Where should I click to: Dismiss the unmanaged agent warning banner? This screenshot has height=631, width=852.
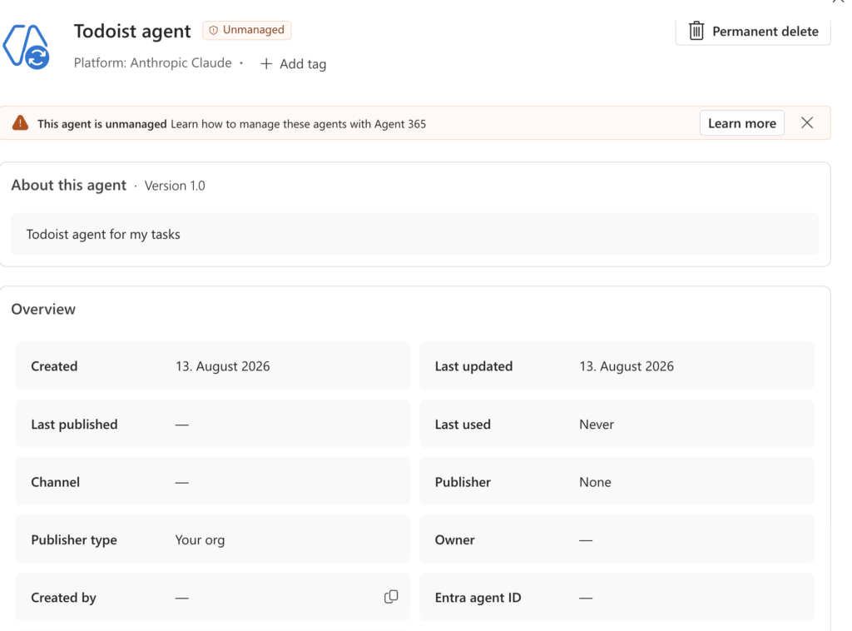(807, 123)
